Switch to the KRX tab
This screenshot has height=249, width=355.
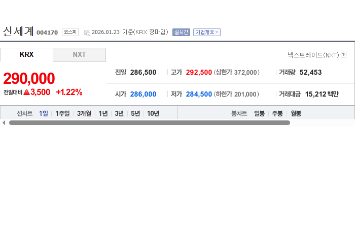pos(26,55)
